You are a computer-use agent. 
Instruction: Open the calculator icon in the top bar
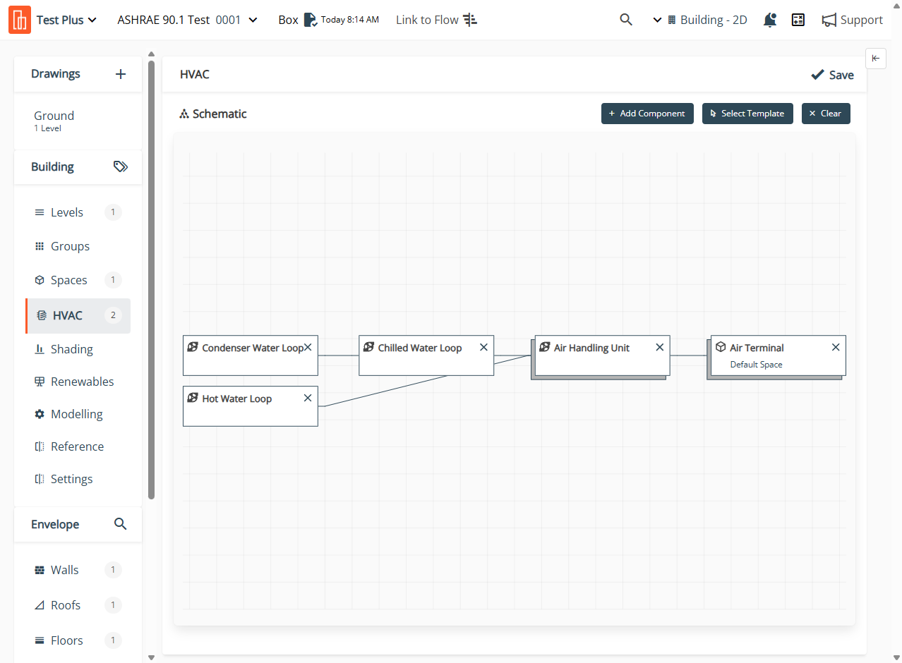click(x=798, y=20)
